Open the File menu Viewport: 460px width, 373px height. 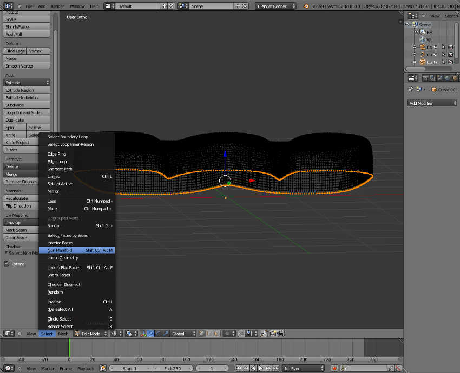coord(29,6)
